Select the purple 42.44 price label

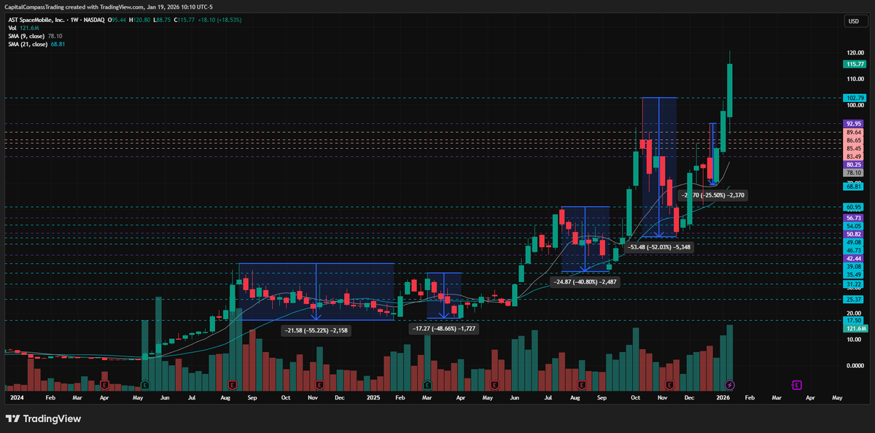coord(854,259)
